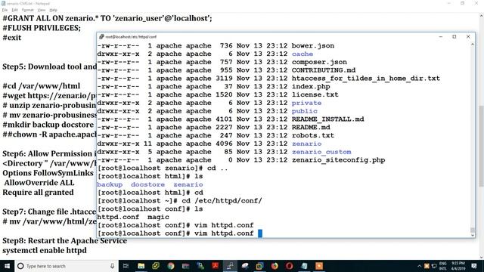Open the Help menu in Notepad
Image resolution: width=484 pixels, height=272 pixels.
pyautogui.click(x=54, y=10)
